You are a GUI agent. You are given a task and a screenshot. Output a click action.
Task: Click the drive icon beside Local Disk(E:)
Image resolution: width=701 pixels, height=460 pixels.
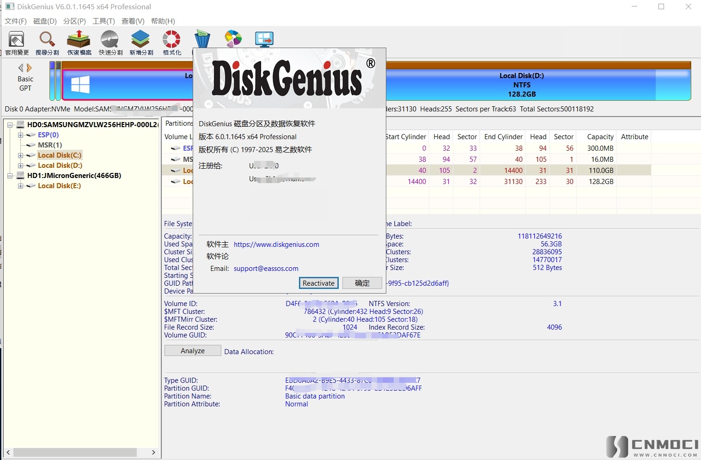[x=31, y=186]
